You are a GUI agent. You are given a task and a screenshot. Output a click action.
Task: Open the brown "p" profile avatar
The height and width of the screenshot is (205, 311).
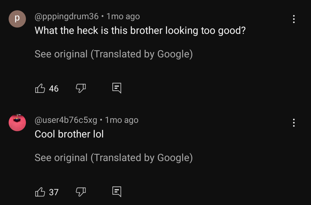tap(17, 19)
